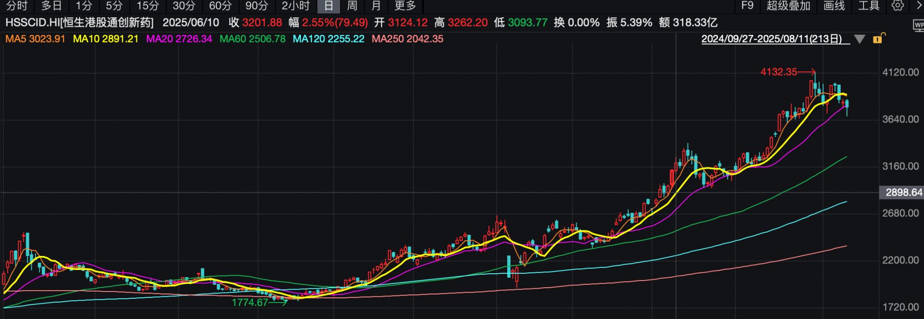Click the WP monitor icon
The image size is (924, 319).
coord(918,26)
